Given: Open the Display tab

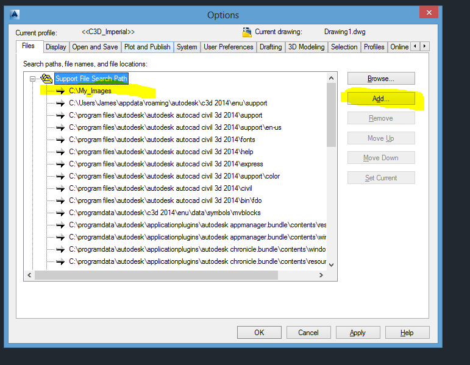Looking at the screenshot, I should click(x=55, y=47).
